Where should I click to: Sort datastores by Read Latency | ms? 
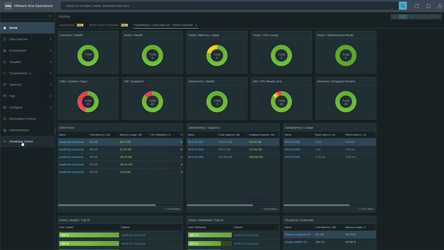(x=325, y=135)
